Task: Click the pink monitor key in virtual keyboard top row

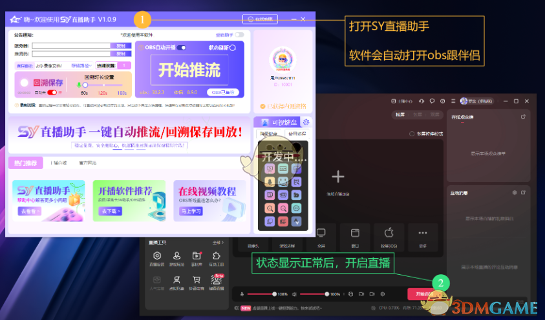Action: (270, 168)
